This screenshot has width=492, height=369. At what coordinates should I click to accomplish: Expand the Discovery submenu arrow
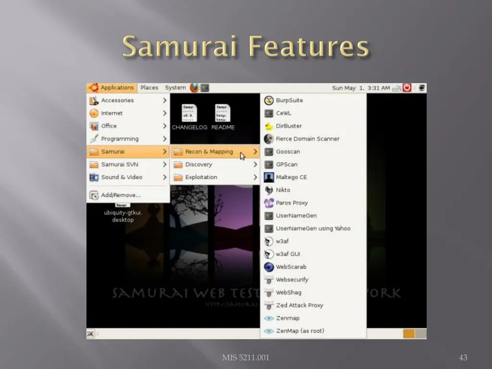click(x=255, y=164)
